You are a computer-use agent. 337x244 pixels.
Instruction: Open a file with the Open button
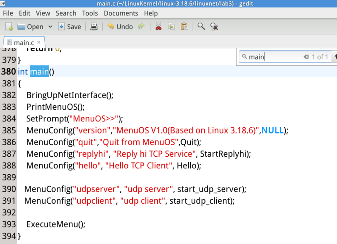30,27
